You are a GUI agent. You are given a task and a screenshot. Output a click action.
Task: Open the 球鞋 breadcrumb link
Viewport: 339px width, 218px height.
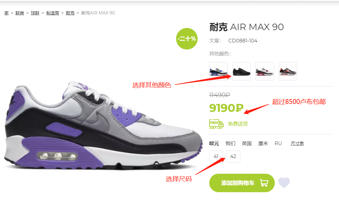[x=35, y=13]
